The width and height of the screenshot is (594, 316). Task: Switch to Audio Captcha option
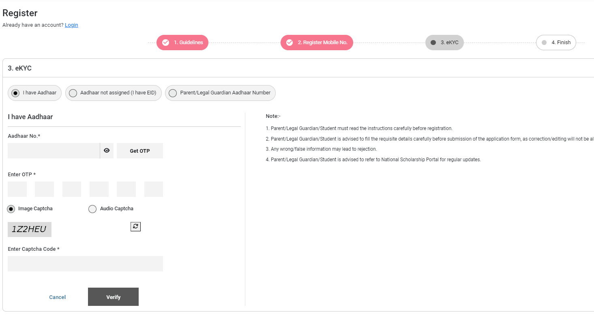pos(92,209)
